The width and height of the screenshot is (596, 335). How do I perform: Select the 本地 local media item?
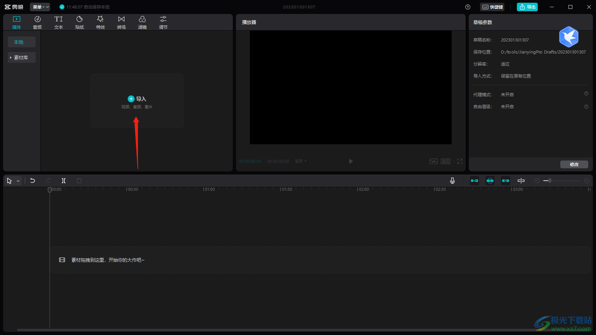[22, 42]
